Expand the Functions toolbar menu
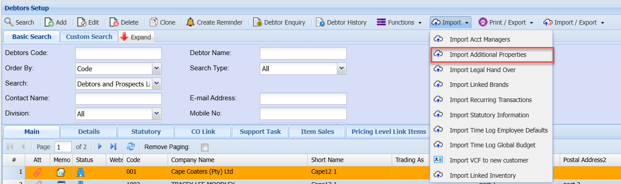 coord(400,22)
